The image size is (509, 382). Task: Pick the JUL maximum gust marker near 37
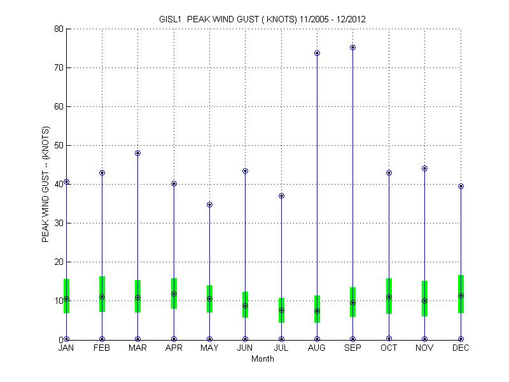pos(281,196)
